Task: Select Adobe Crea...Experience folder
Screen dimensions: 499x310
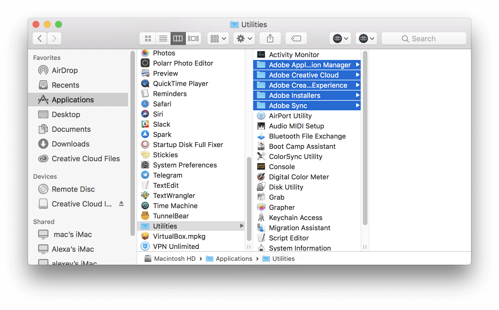Action: [x=307, y=85]
